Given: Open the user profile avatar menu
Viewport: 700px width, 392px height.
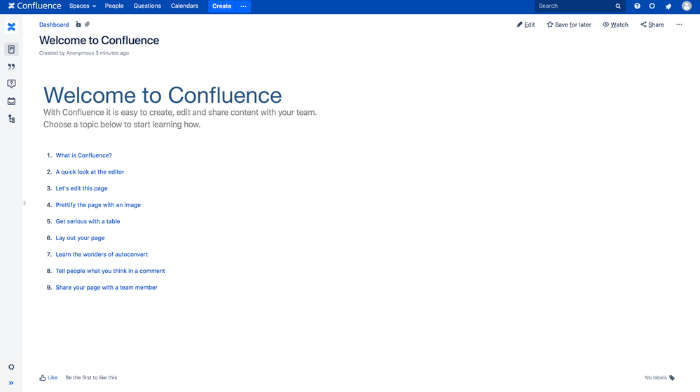Looking at the screenshot, I should [687, 6].
